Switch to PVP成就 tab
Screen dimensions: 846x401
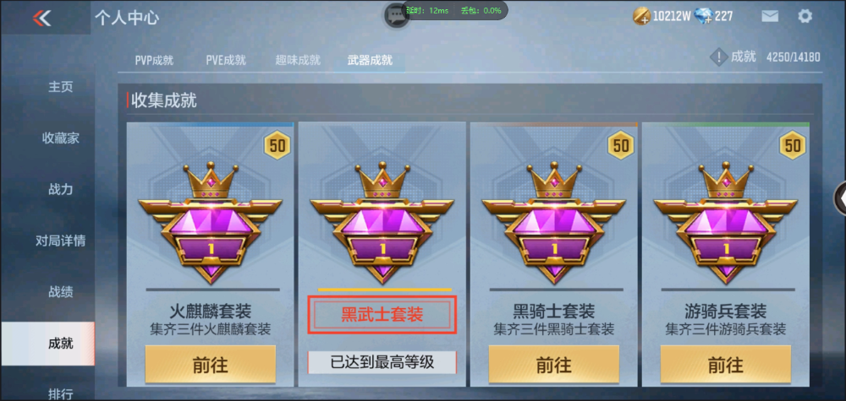pos(154,60)
